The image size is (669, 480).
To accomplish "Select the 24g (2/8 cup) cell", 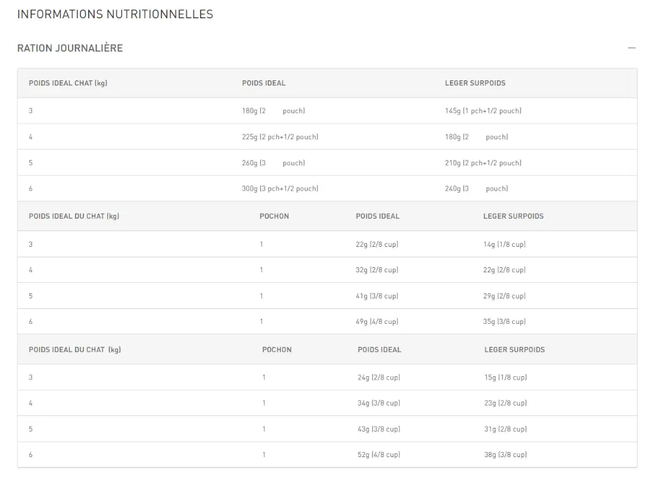I will [x=379, y=378].
